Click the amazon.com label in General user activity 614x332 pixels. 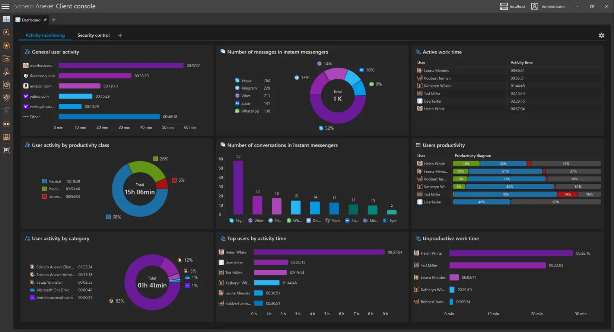(41, 86)
